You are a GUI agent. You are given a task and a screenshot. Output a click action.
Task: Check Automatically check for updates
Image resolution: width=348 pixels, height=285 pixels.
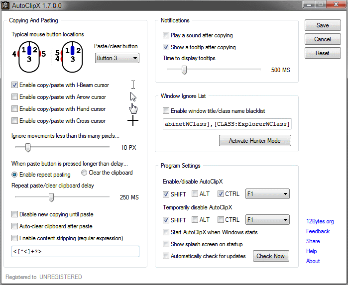point(166,256)
